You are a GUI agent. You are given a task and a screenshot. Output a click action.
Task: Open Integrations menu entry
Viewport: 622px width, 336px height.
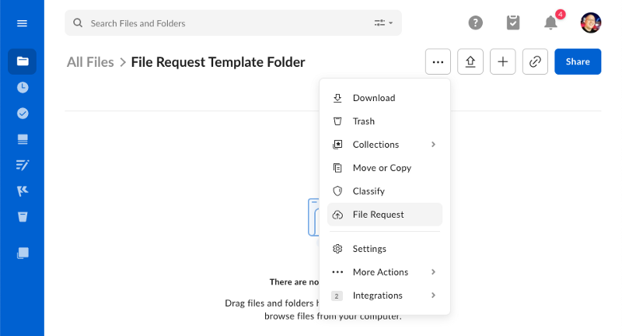[385, 296]
